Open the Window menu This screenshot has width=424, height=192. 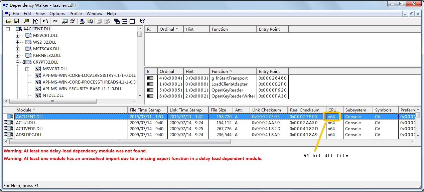tap(95, 14)
